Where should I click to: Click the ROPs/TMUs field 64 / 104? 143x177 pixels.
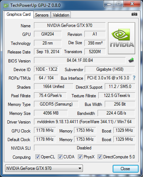point(46,78)
